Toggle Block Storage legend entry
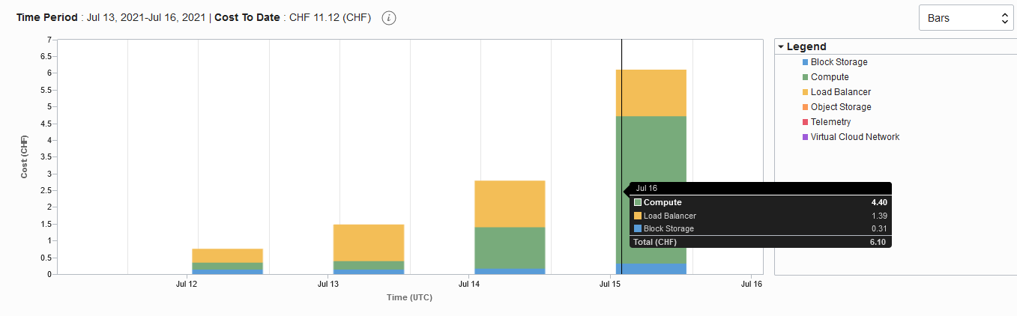The height and width of the screenshot is (316, 1017). click(x=839, y=62)
